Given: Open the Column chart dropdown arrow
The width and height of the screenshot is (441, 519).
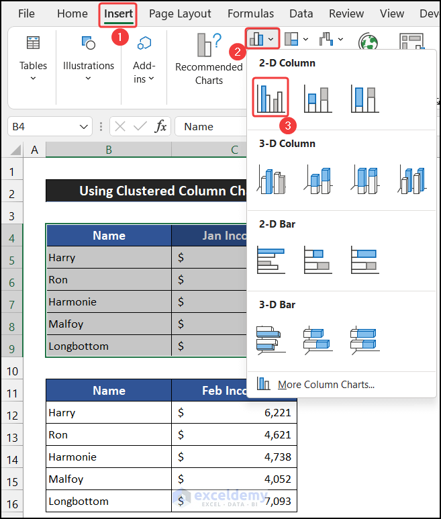Looking at the screenshot, I should (x=271, y=39).
